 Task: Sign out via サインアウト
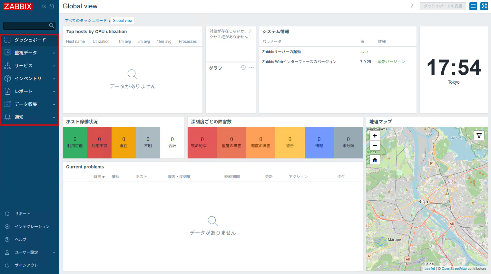click(26, 265)
